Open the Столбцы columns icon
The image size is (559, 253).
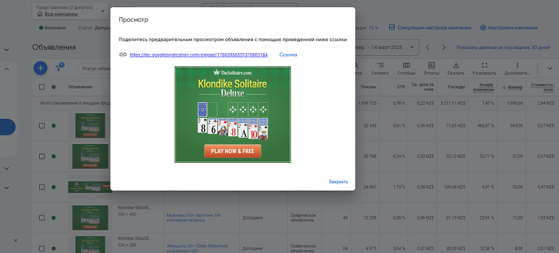(406, 68)
